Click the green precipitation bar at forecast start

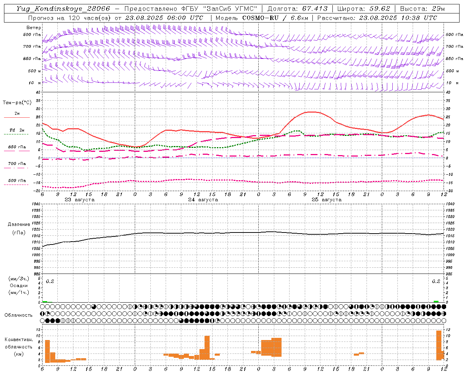[45, 302]
